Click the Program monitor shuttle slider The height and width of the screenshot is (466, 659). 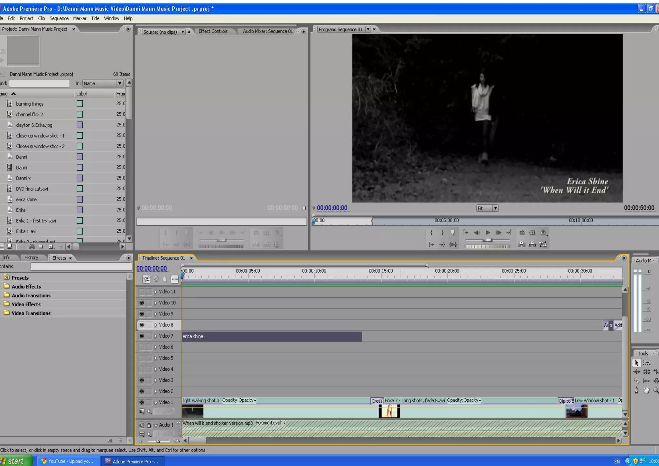tap(487, 240)
